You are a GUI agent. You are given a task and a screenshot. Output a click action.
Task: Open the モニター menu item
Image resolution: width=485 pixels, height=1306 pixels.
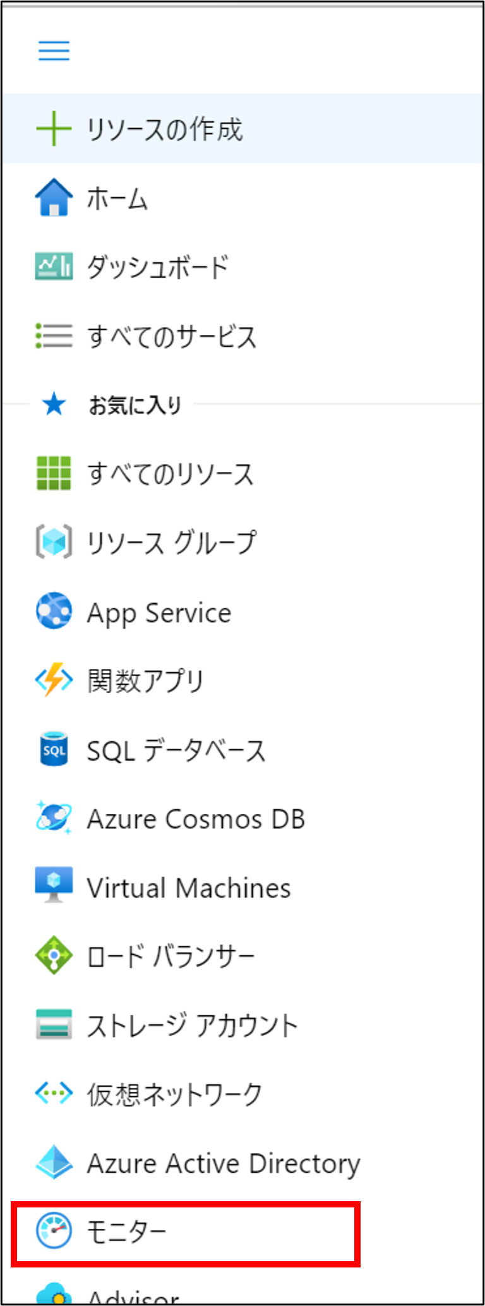(126, 1232)
